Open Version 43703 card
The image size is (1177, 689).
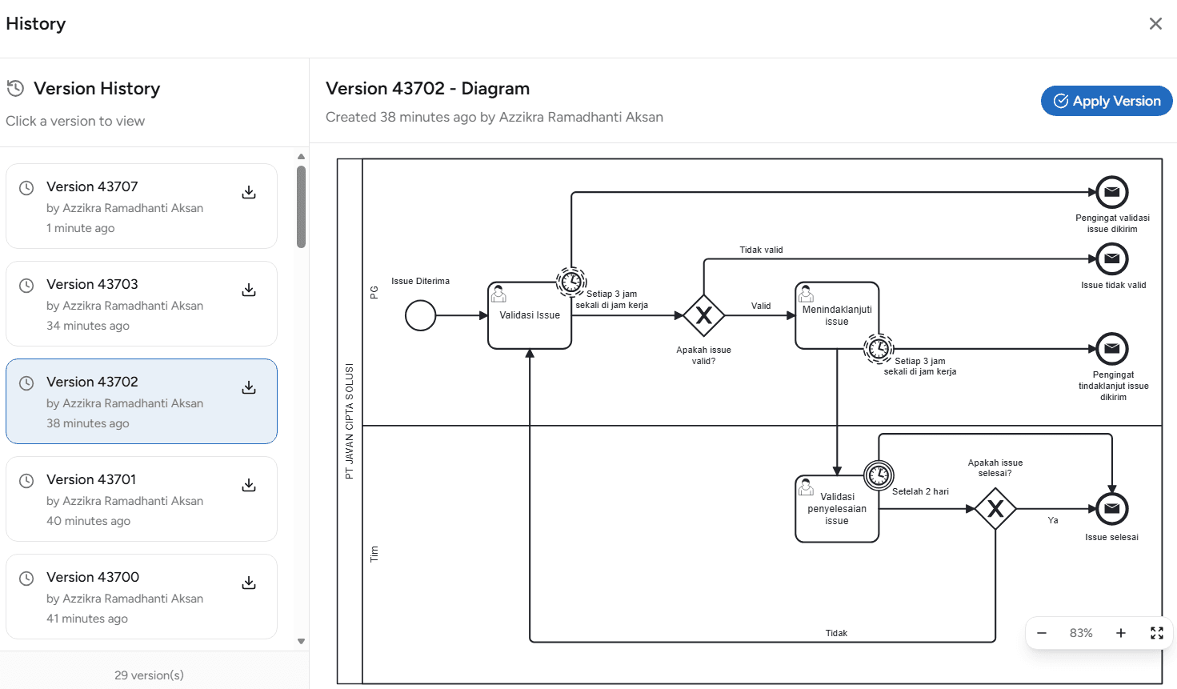[x=142, y=304]
